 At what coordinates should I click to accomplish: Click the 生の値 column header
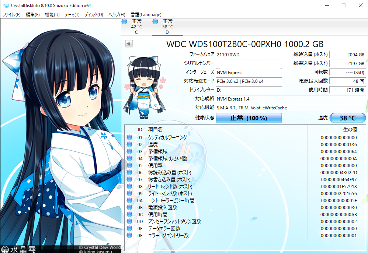(333, 129)
